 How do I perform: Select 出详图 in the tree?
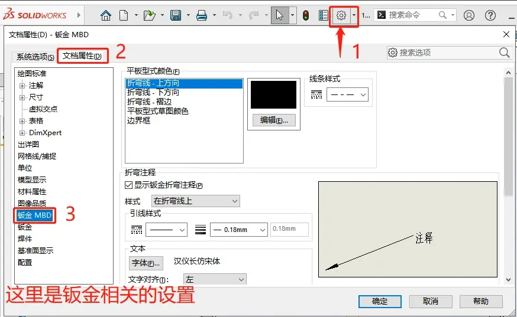tap(28, 145)
